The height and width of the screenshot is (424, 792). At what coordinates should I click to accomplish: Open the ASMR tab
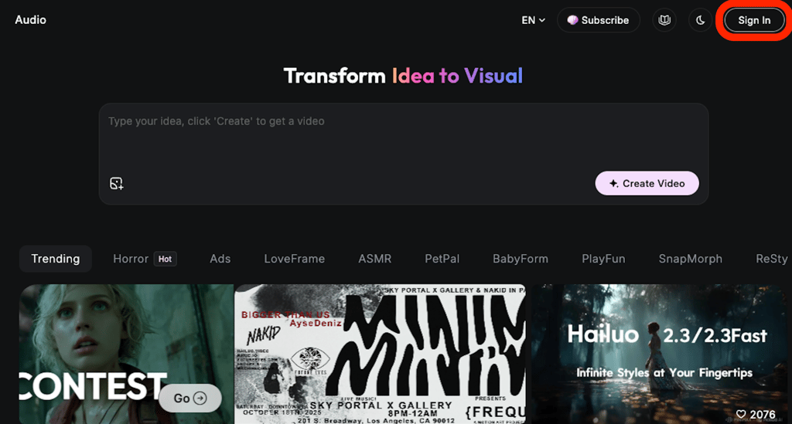point(375,259)
